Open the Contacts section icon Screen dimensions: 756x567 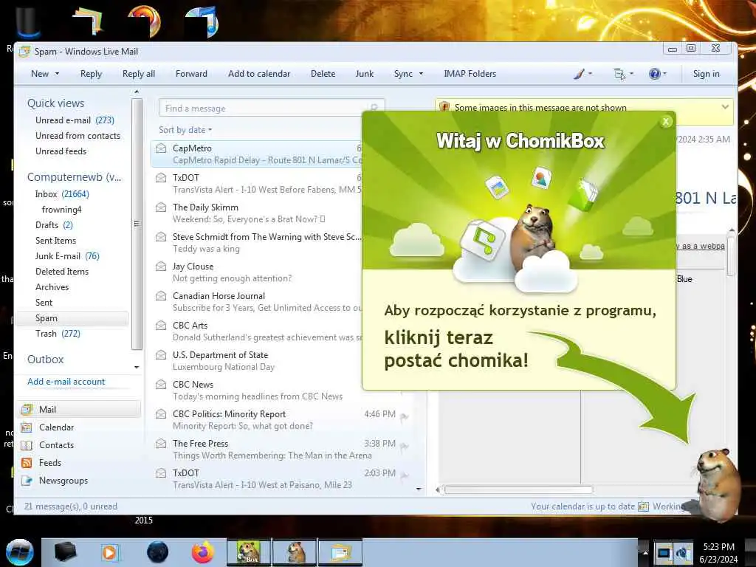[27, 445]
